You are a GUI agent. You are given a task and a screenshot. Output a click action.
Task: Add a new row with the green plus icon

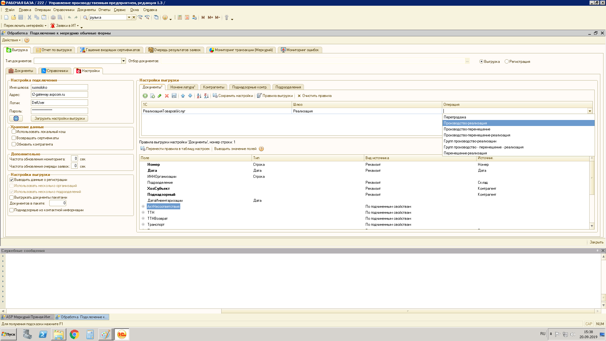[145, 96]
